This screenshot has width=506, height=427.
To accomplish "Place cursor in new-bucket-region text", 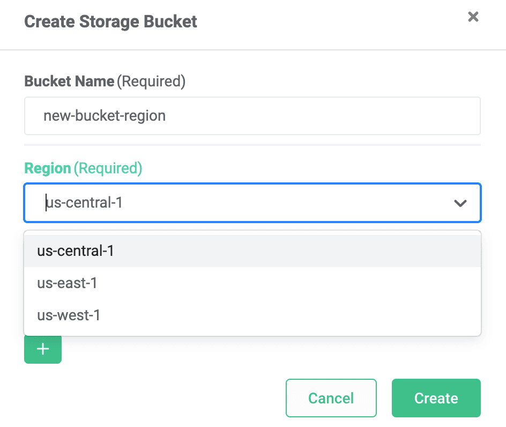I will 105,116.
